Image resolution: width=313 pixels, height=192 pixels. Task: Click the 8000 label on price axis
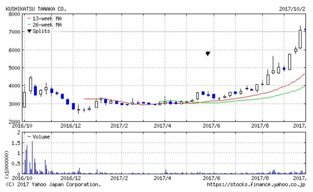pyautogui.click(x=14, y=14)
